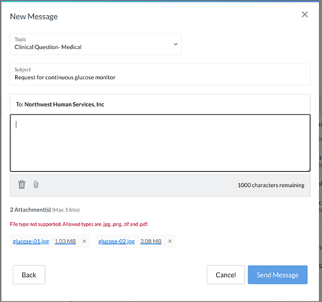Click into the Subject field
322x302 pixels.
(x=160, y=74)
